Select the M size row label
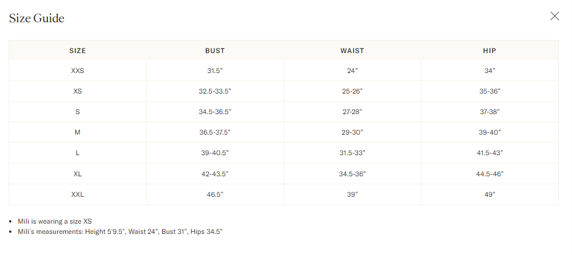The height and width of the screenshot is (255, 572). (78, 132)
